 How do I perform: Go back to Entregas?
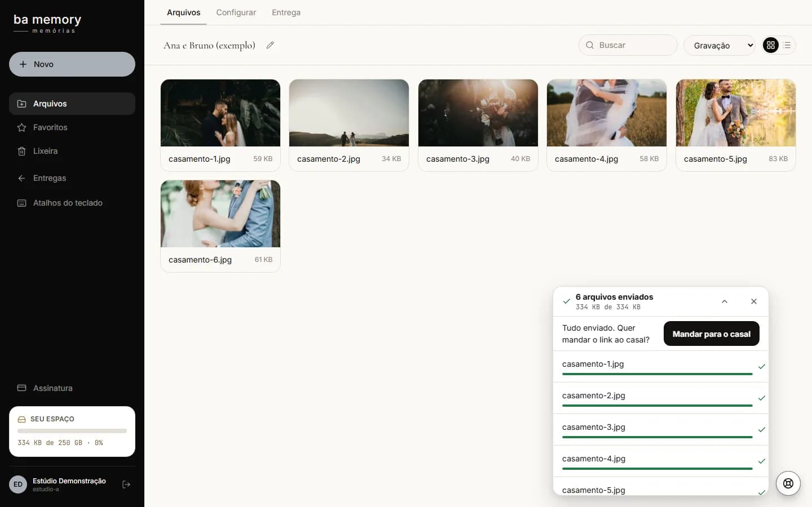(72, 178)
